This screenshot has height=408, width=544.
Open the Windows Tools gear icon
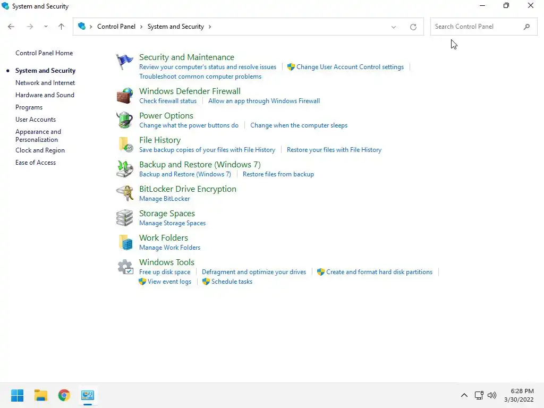point(124,267)
